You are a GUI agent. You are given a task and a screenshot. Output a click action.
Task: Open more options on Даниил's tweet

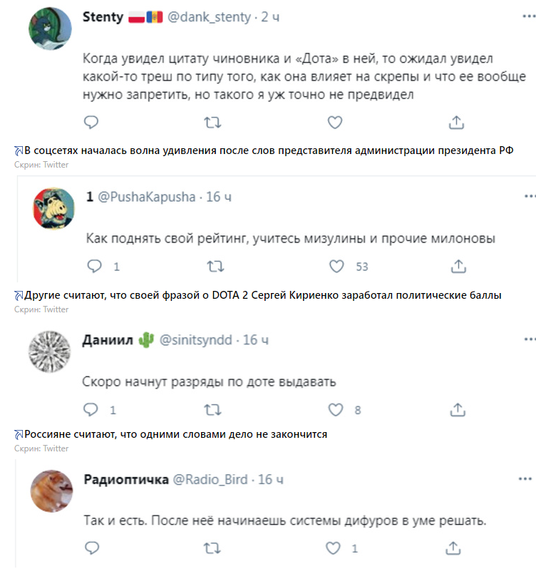pyautogui.click(x=528, y=339)
